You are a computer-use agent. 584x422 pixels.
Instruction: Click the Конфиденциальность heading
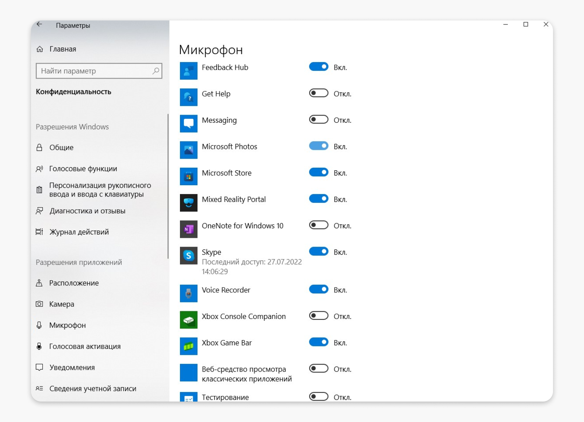[x=73, y=92]
